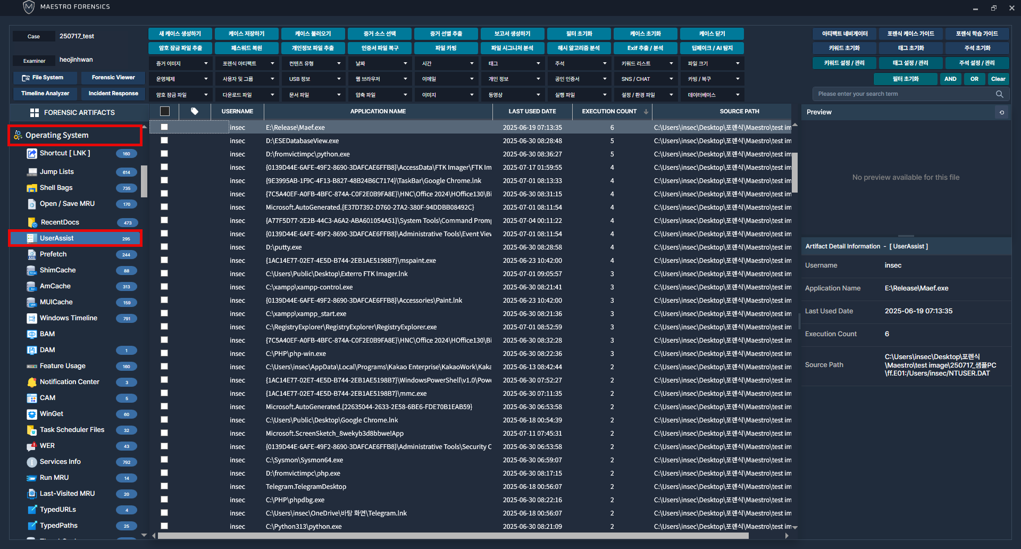Focus the search term input field

point(904,94)
